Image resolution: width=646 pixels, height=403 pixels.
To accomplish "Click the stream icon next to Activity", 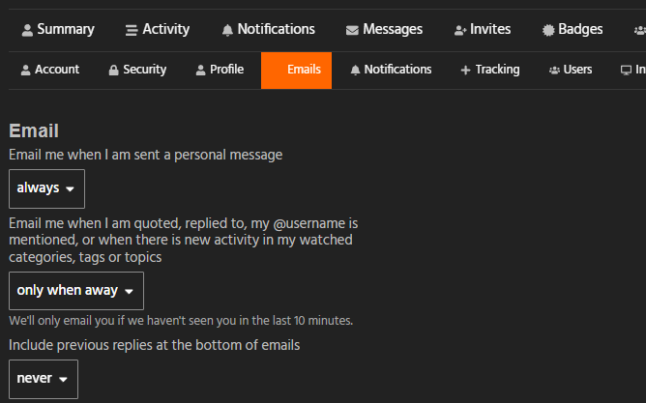I will tap(132, 30).
